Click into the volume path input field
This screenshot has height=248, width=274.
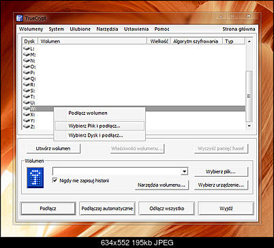[117, 171]
